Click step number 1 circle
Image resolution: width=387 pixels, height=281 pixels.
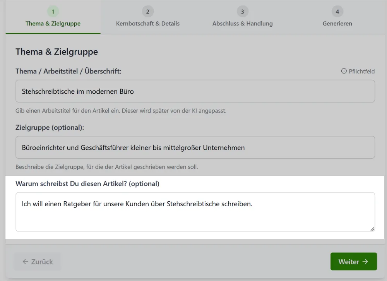(x=53, y=12)
